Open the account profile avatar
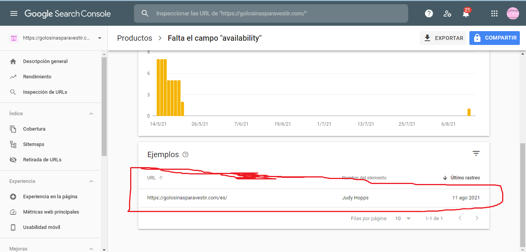526x252 pixels. 513,13
